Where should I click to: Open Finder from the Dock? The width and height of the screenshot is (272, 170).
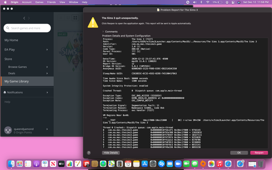(11, 164)
